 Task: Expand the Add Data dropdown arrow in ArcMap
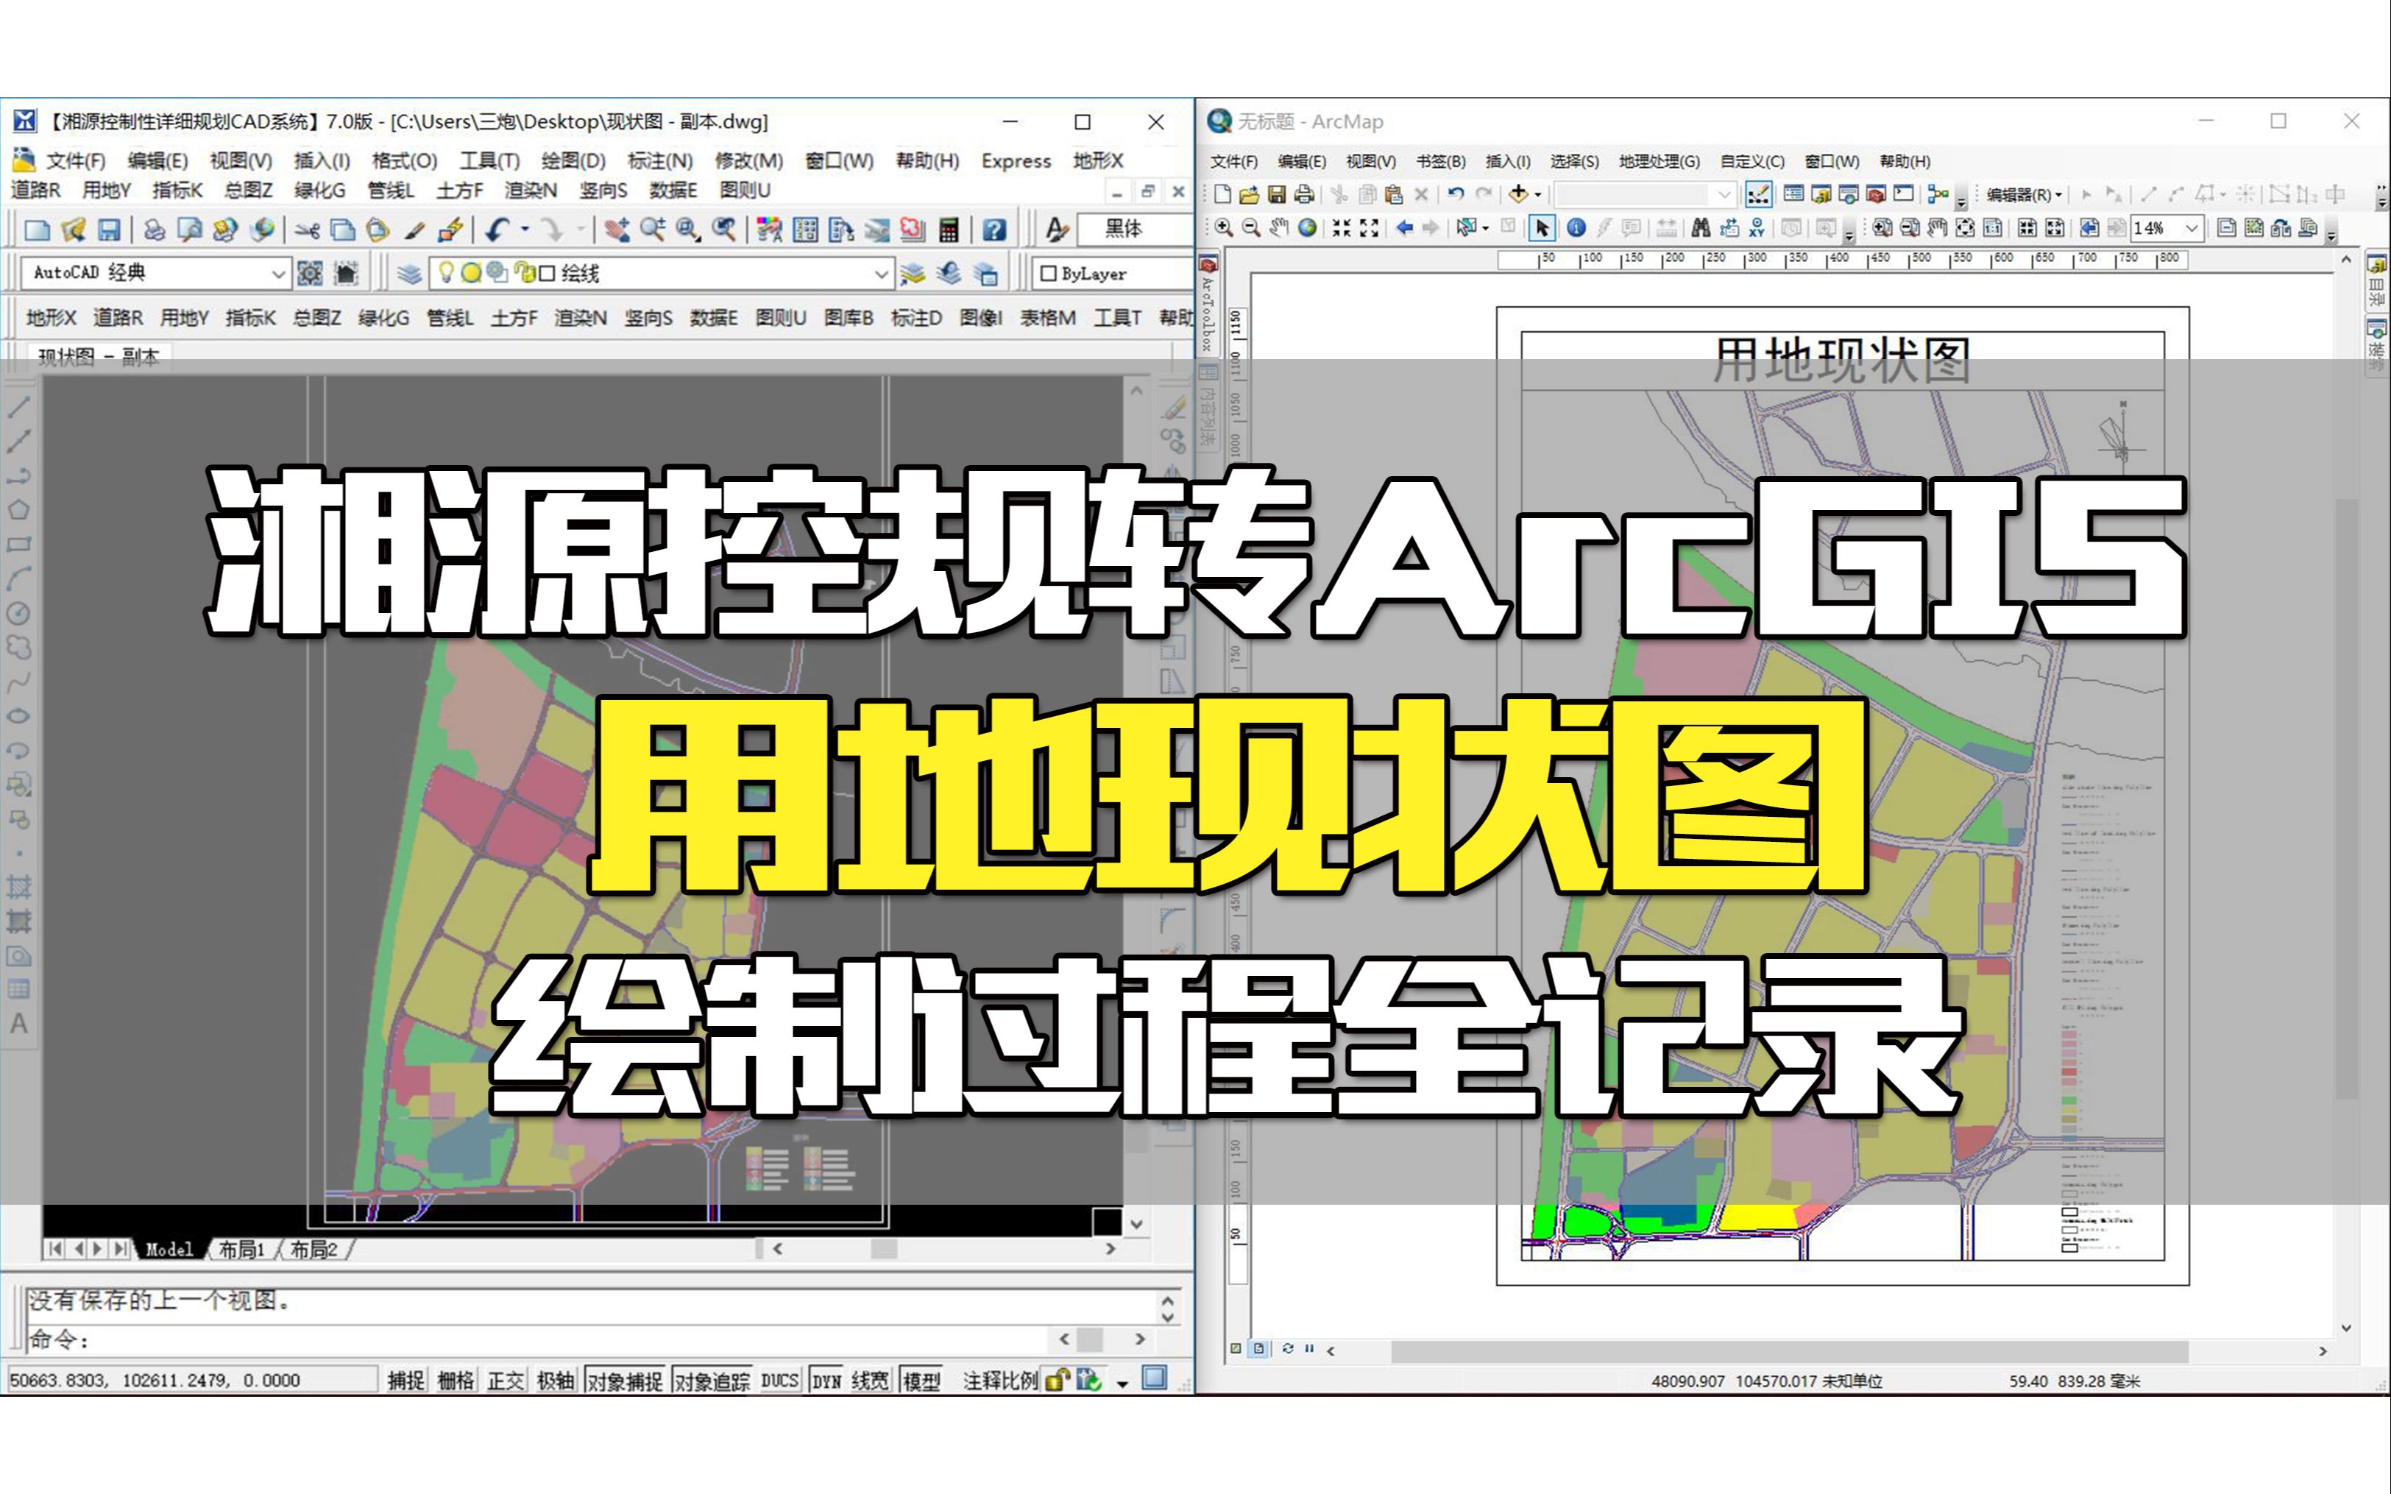tap(1537, 194)
